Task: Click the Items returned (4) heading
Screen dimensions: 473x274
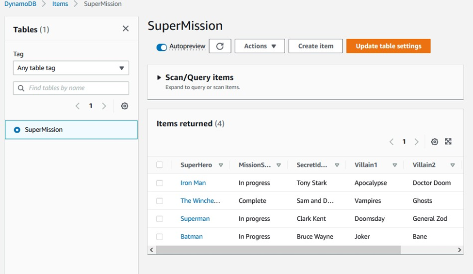Action: tap(190, 124)
